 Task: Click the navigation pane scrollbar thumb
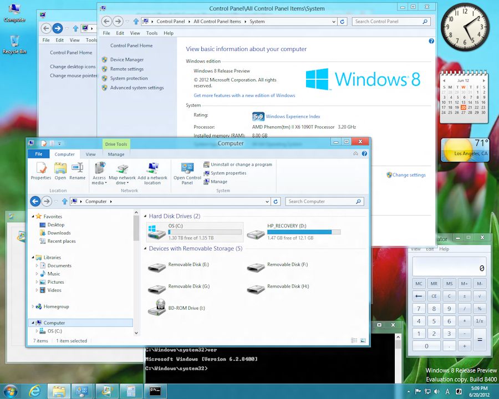pos(136,228)
